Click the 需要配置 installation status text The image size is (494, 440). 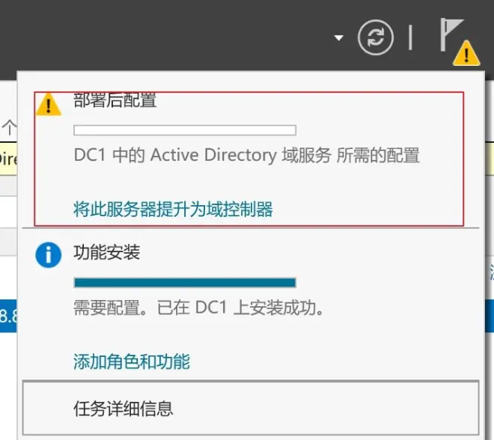click(x=199, y=308)
